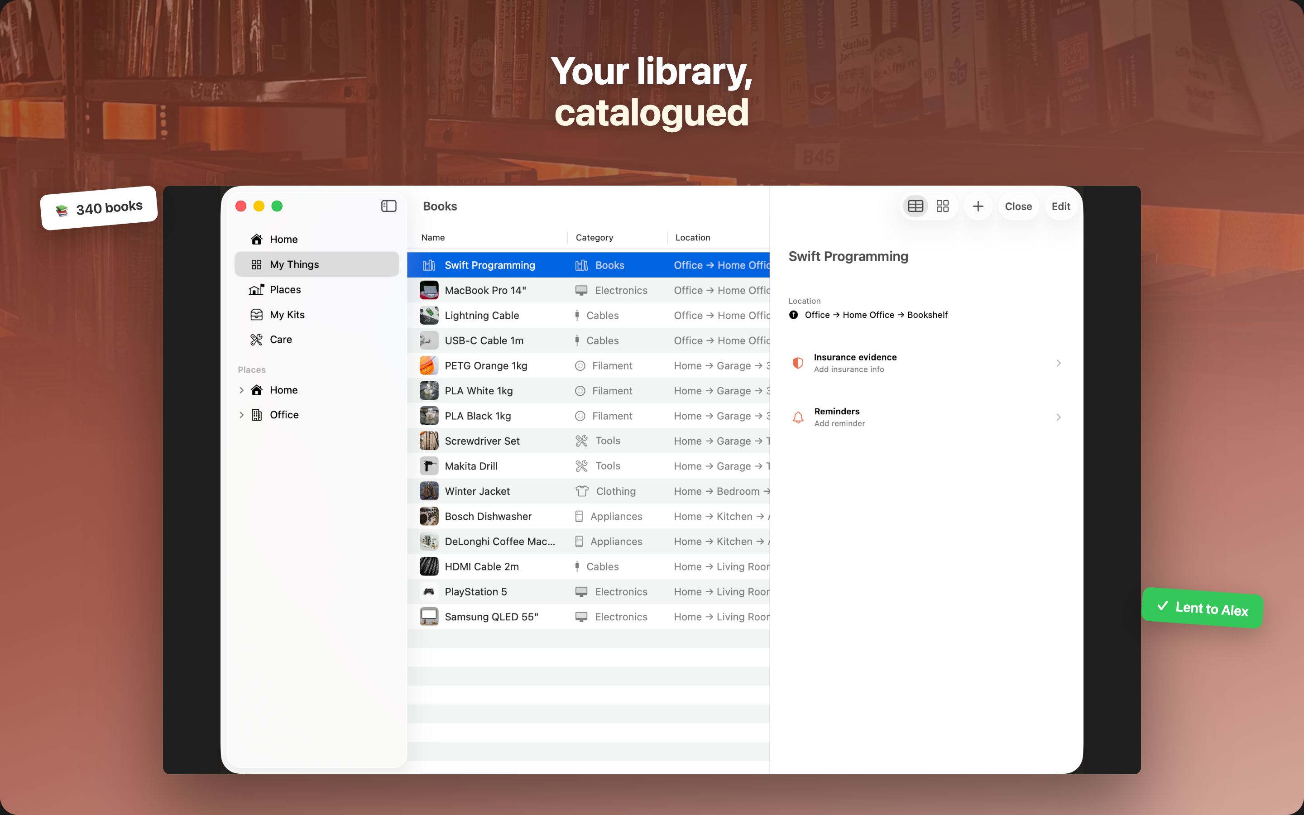Toggle the sidebar visibility icon
This screenshot has height=815, width=1304.
(x=388, y=206)
